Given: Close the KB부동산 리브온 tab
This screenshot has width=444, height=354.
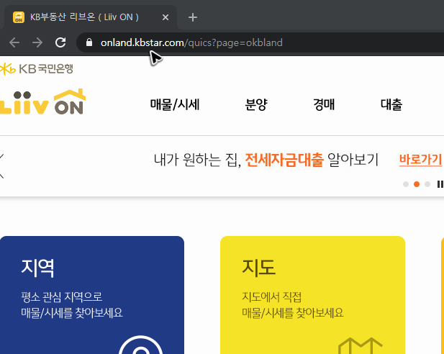Looking at the screenshot, I should 166,17.
